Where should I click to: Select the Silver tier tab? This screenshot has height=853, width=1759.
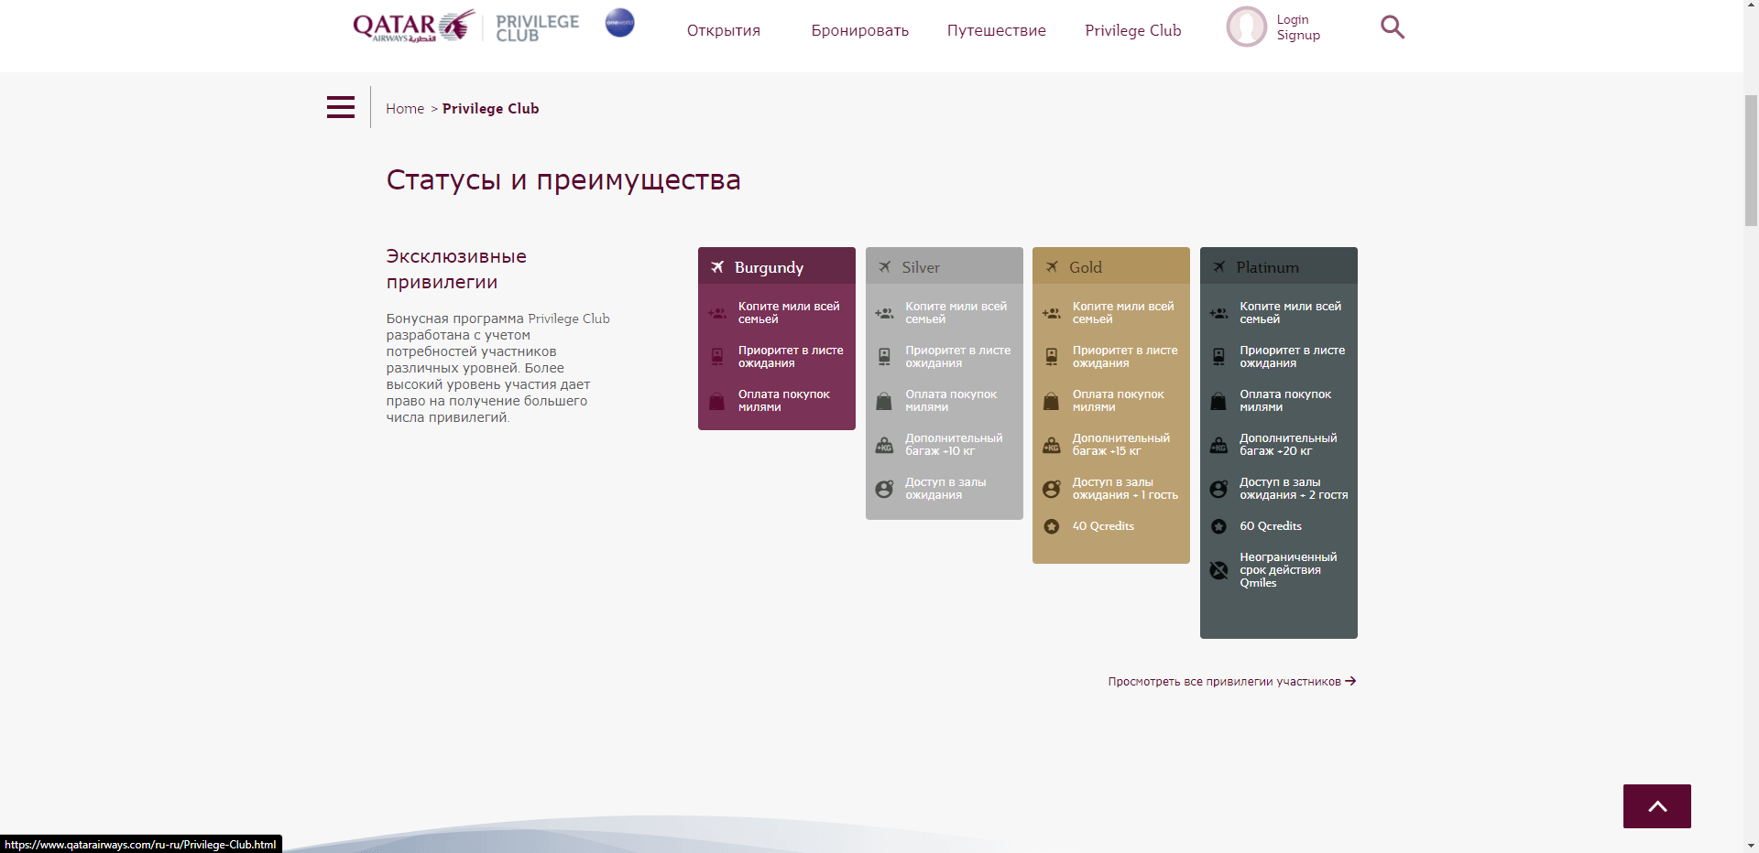pyautogui.click(x=945, y=266)
